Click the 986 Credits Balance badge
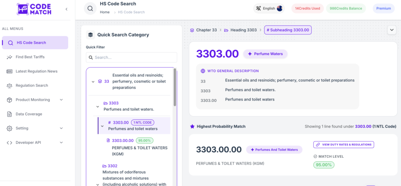This screenshot has width=401, height=186. (346, 9)
